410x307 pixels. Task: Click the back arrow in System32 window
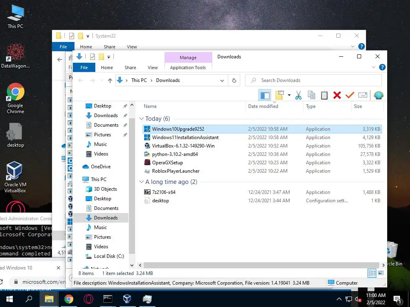pyautogui.click(x=60, y=60)
